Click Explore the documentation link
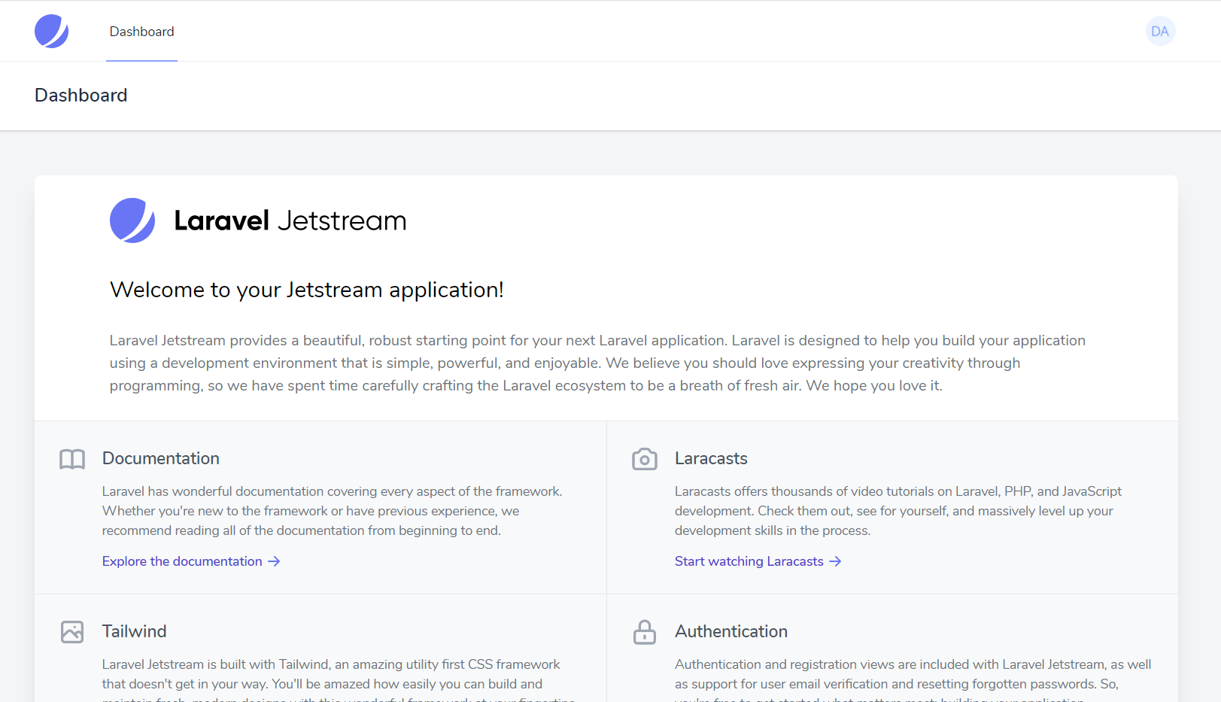Viewport: 1221px width, 702px height. click(190, 561)
